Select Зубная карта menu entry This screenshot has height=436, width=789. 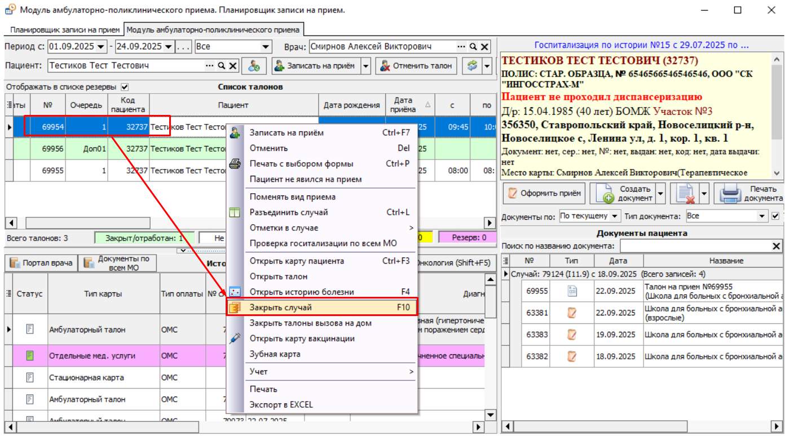(322, 354)
